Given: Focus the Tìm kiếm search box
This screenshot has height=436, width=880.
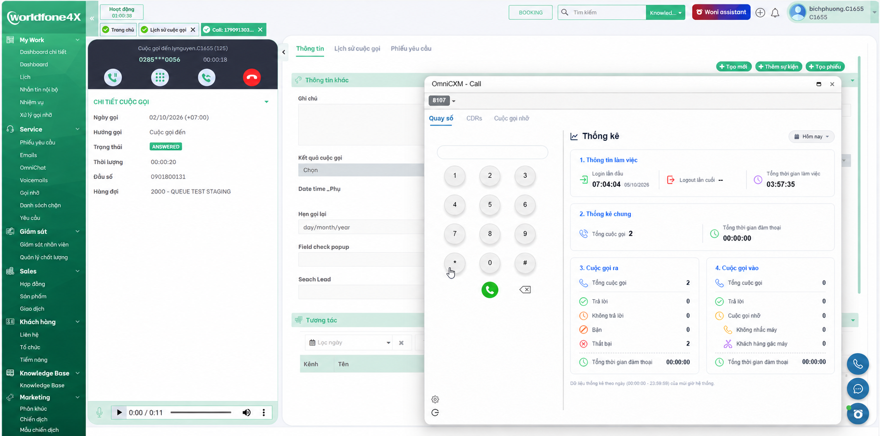Looking at the screenshot, I should [602, 13].
